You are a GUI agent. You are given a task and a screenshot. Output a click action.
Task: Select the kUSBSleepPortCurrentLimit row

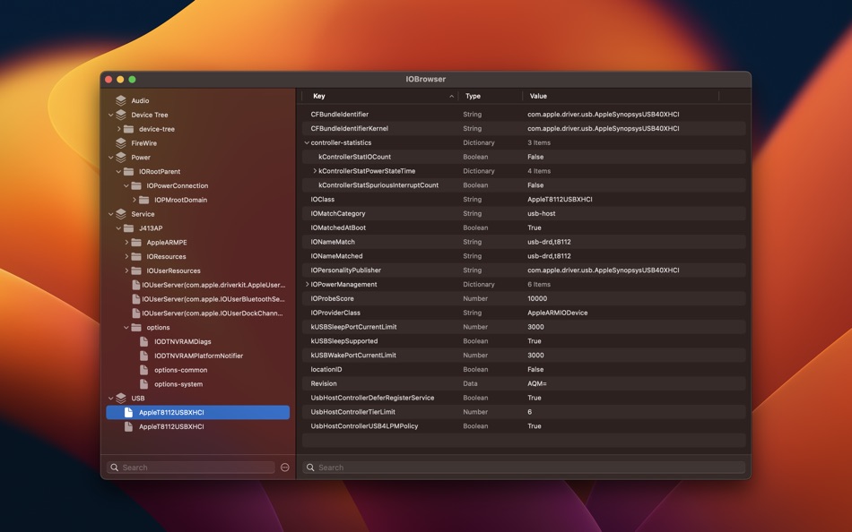pyautogui.click(x=524, y=327)
